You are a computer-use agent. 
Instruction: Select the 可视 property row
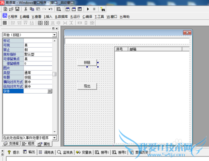pyautogui.click(x=28, y=45)
